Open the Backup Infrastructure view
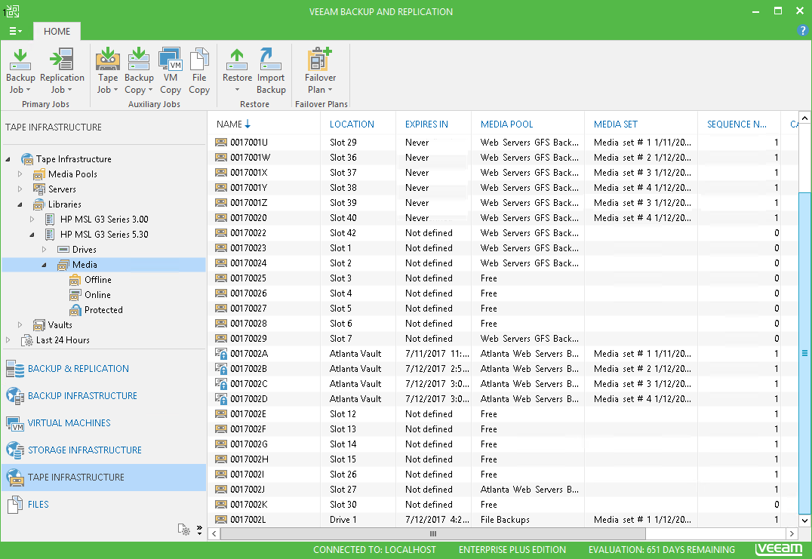812x559 pixels. (103, 396)
